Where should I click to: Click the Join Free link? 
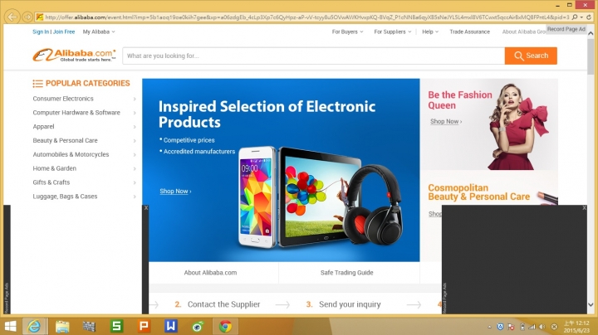[64, 32]
